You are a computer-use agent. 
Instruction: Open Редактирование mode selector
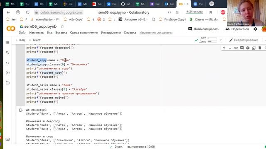point(244,40)
